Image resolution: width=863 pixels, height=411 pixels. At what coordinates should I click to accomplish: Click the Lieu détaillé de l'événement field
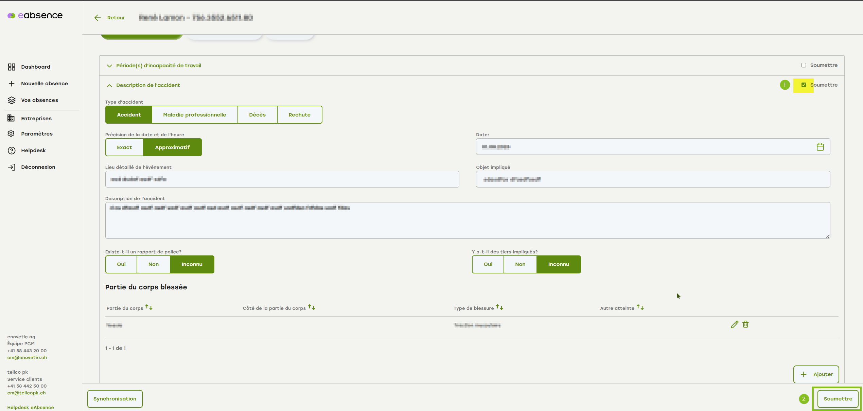(282, 179)
